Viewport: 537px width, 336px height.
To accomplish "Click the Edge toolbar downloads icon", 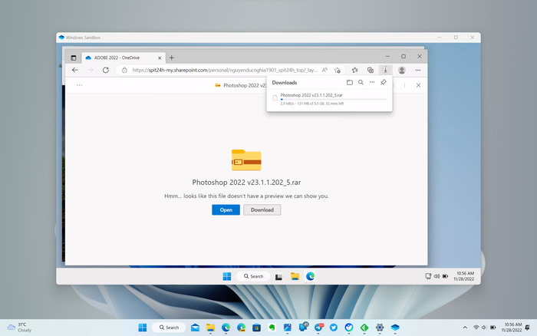I will click(x=385, y=71).
